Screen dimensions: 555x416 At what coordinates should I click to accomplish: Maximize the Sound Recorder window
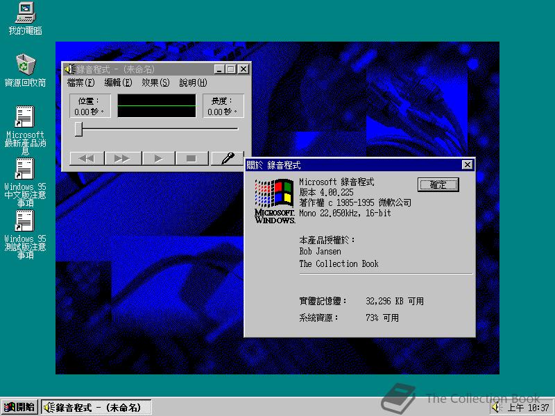click(231, 69)
